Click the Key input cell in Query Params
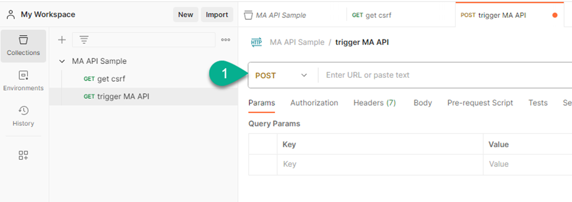 click(x=380, y=164)
